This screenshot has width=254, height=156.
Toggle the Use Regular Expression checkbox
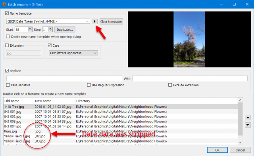(x=89, y=85)
